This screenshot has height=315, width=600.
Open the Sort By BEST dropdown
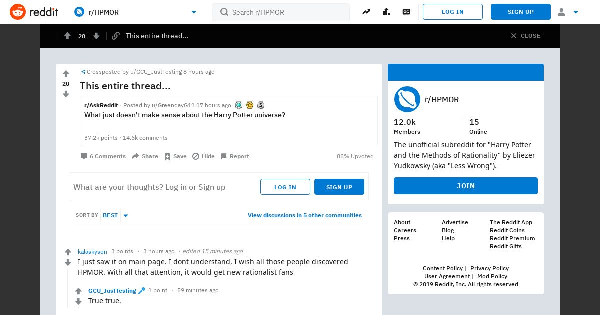(115, 215)
